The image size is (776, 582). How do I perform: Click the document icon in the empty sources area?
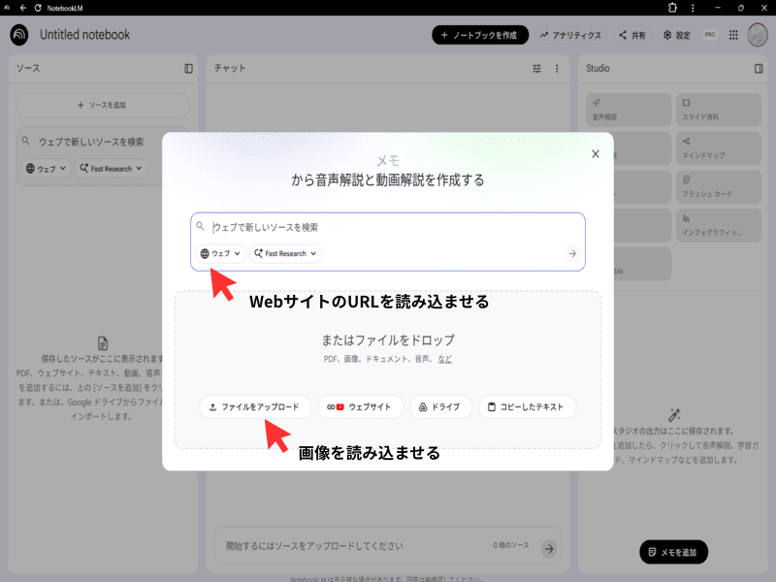pyautogui.click(x=103, y=343)
